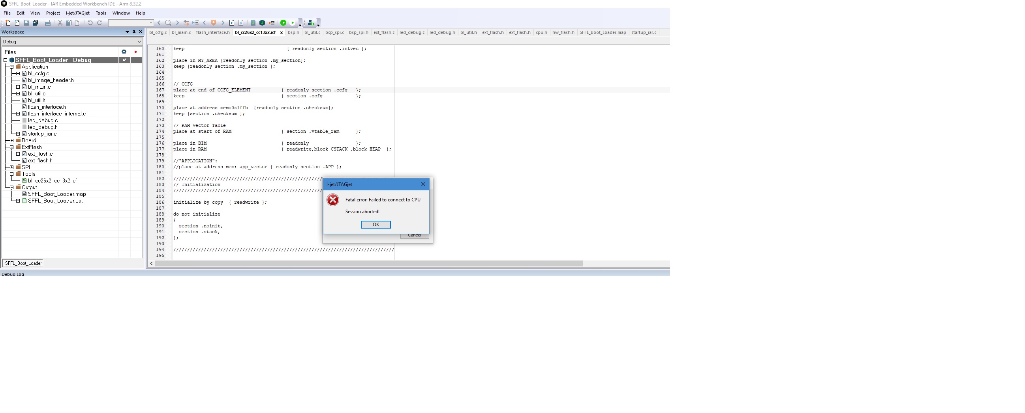Image resolution: width=1025 pixels, height=413 pixels.
Task: Switch to the bl_main.c editor tab
Action: pyautogui.click(x=182, y=32)
